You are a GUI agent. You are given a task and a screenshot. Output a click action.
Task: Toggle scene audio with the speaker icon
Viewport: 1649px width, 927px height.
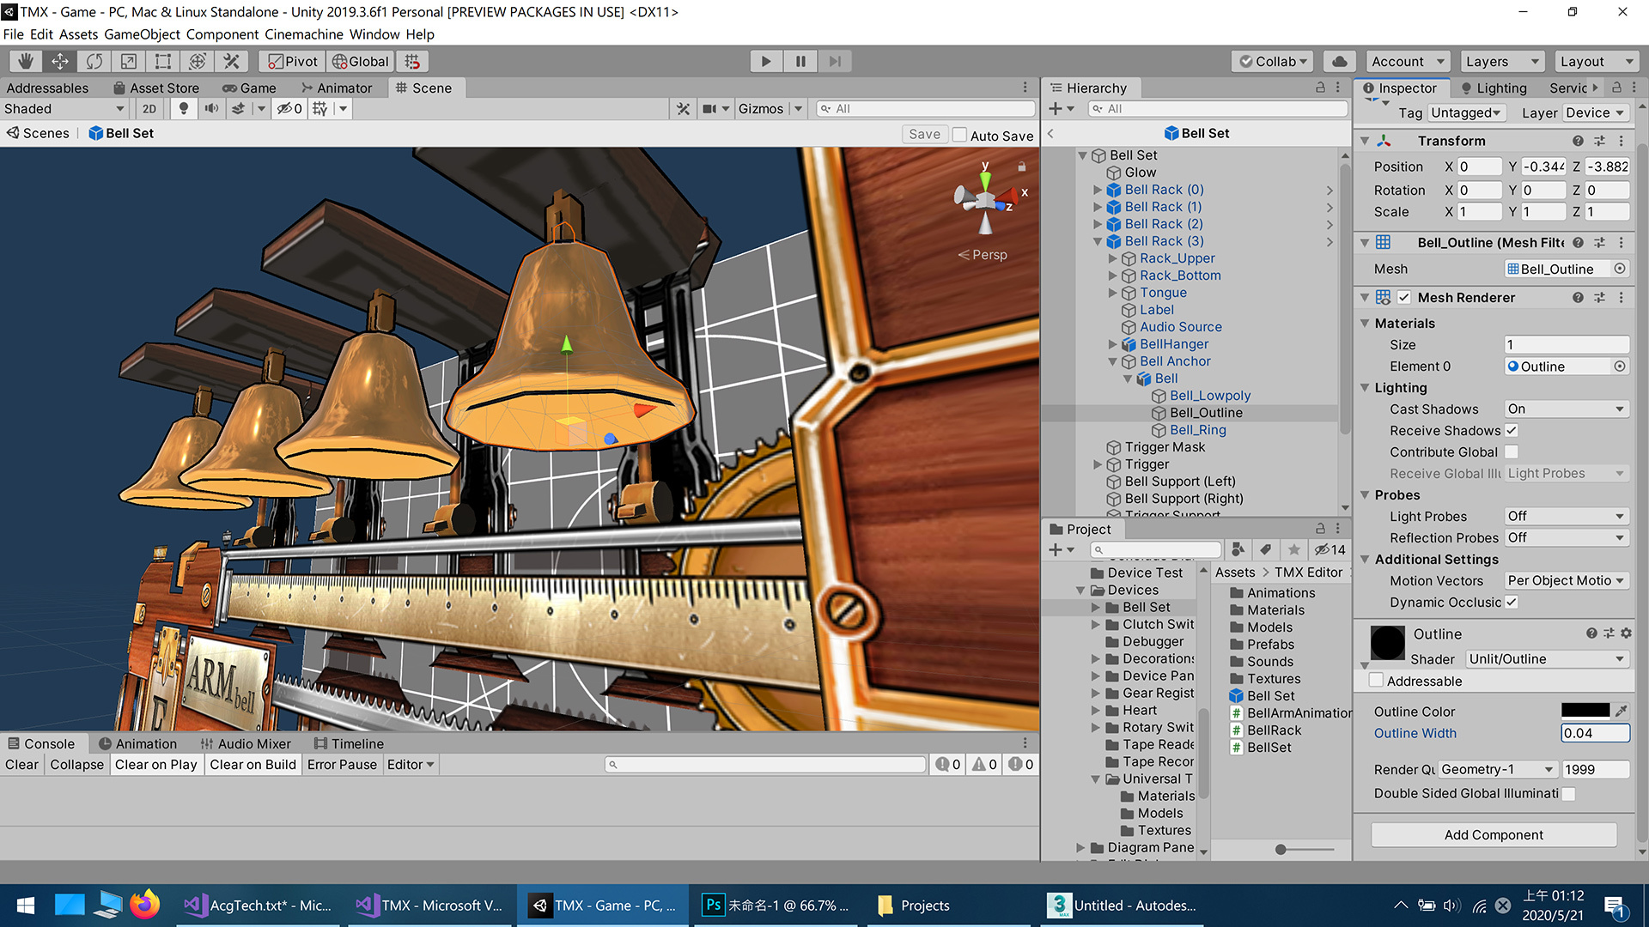pos(211,109)
